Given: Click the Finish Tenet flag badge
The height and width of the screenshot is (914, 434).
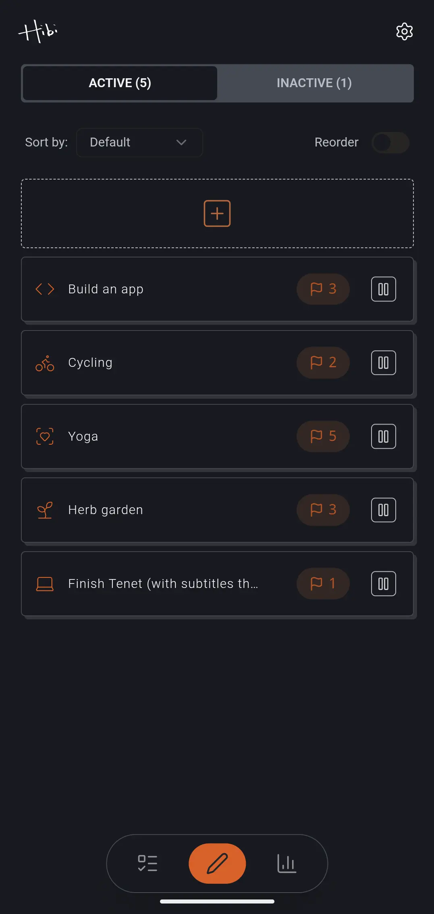Looking at the screenshot, I should [323, 584].
